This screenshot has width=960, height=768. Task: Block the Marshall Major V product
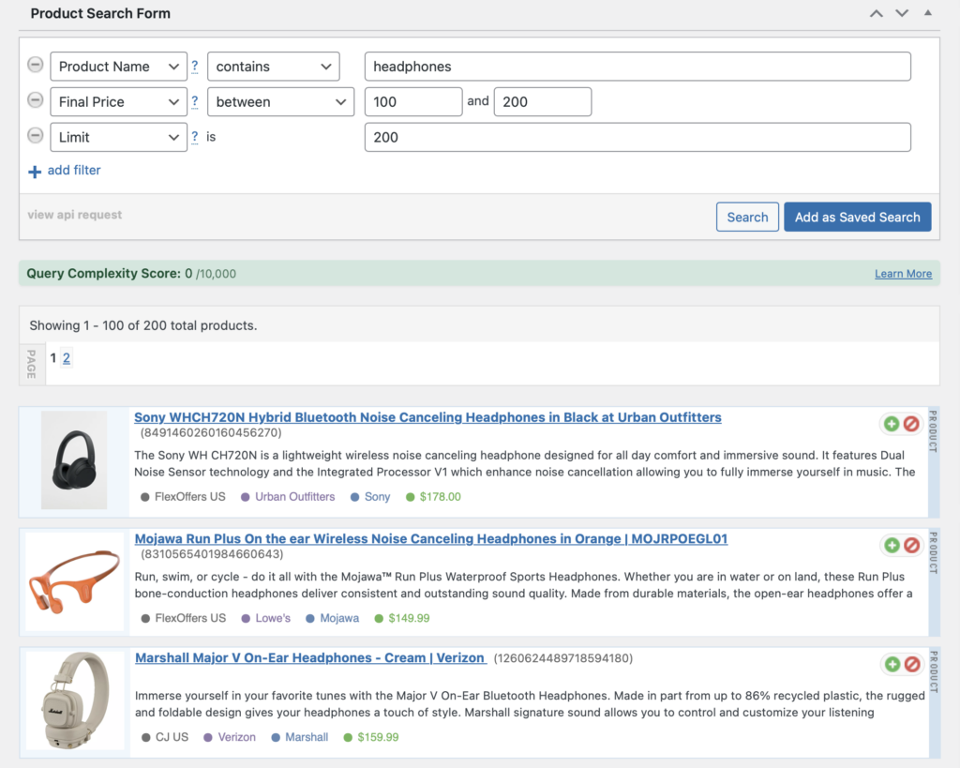[x=910, y=664]
